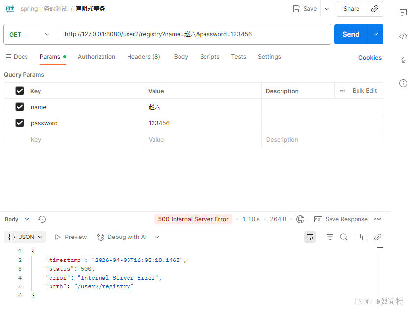Viewport: 409px width, 309px height.
Task: Click the 500 Internal Server Error status
Action: click(193, 219)
